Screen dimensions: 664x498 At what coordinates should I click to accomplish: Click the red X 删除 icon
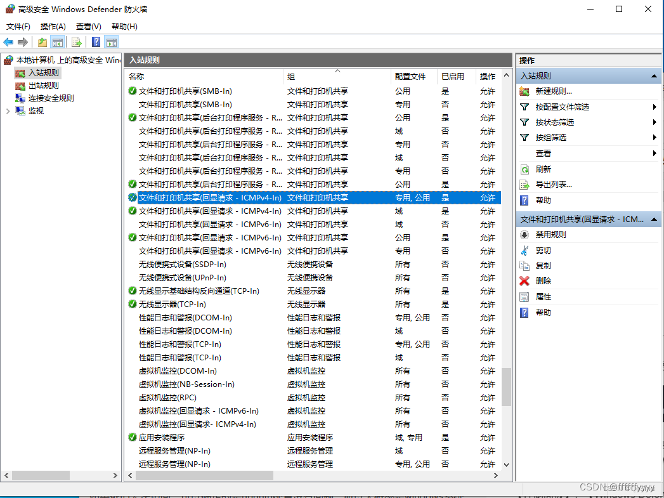(x=524, y=281)
